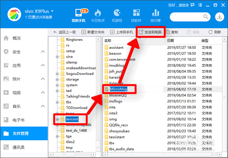Select the tbs_audio_data folder in list
Screen dimensions: 228x158
tap(122, 149)
